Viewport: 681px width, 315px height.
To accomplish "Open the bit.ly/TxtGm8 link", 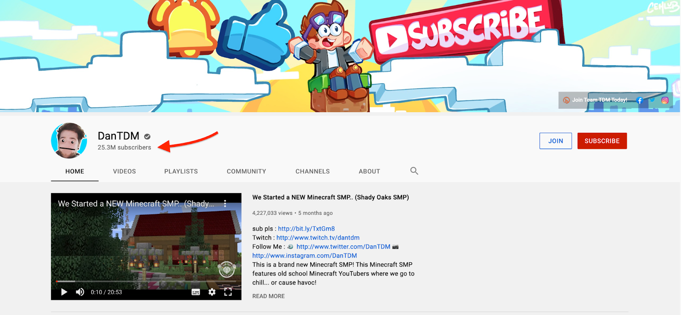I will pos(306,228).
